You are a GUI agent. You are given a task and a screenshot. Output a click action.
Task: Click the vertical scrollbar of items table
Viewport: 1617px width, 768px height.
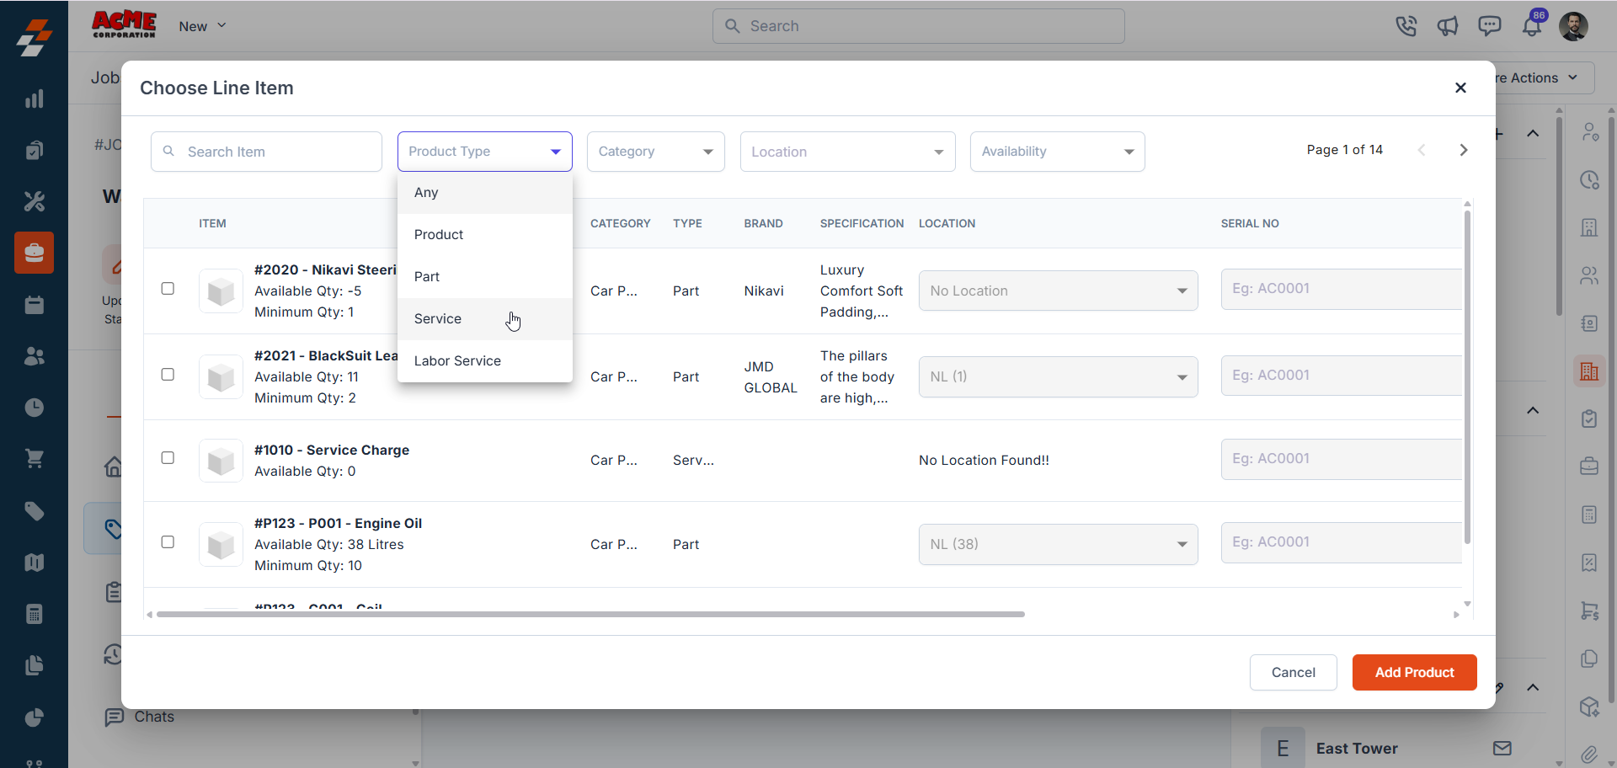pyautogui.click(x=1467, y=376)
